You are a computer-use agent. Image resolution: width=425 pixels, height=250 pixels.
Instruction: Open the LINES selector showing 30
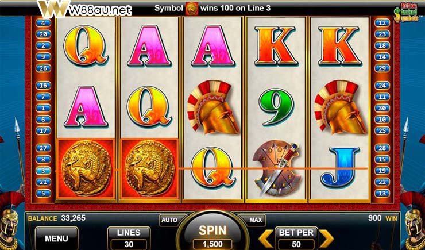point(129,239)
